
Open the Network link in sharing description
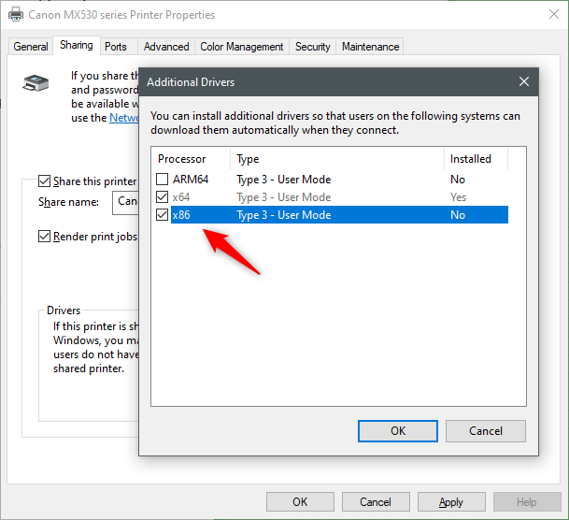(x=123, y=118)
